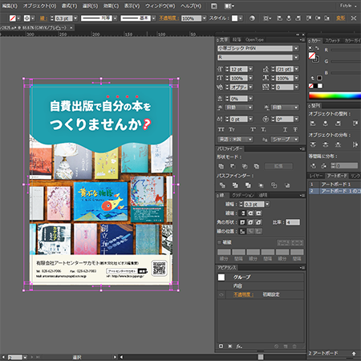Viewport: 361px width, 361px height.
Task: Click the black swatch in Color panel
Action: click(315, 86)
